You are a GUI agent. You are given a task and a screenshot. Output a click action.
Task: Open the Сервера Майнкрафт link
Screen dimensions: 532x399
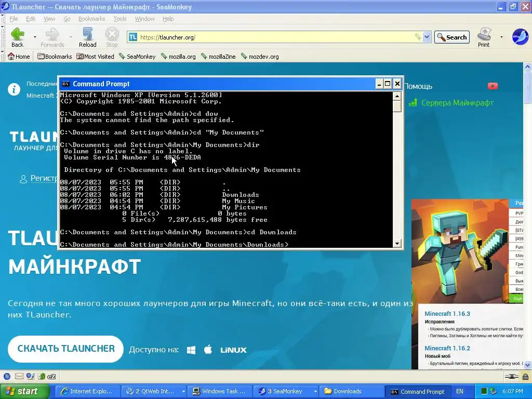click(457, 102)
